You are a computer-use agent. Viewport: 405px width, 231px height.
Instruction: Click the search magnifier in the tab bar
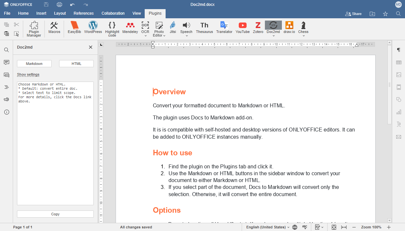click(398, 14)
